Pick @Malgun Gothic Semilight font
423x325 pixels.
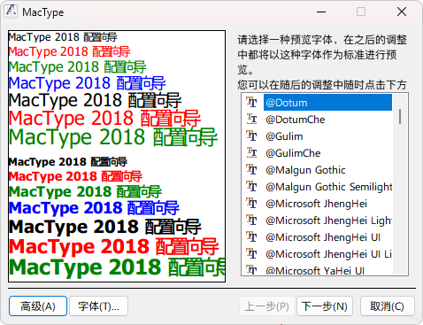[328, 187]
